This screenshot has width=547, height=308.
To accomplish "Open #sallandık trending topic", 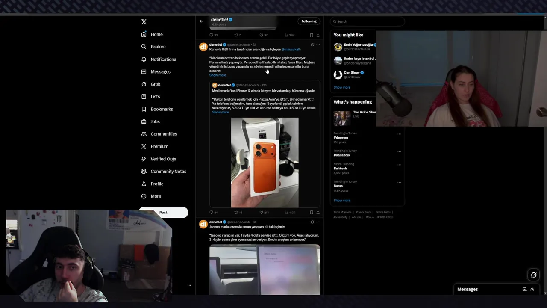I will pyautogui.click(x=342, y=155).
